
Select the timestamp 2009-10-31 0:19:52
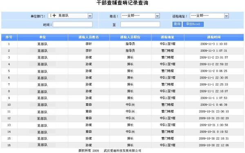[214, 132]
